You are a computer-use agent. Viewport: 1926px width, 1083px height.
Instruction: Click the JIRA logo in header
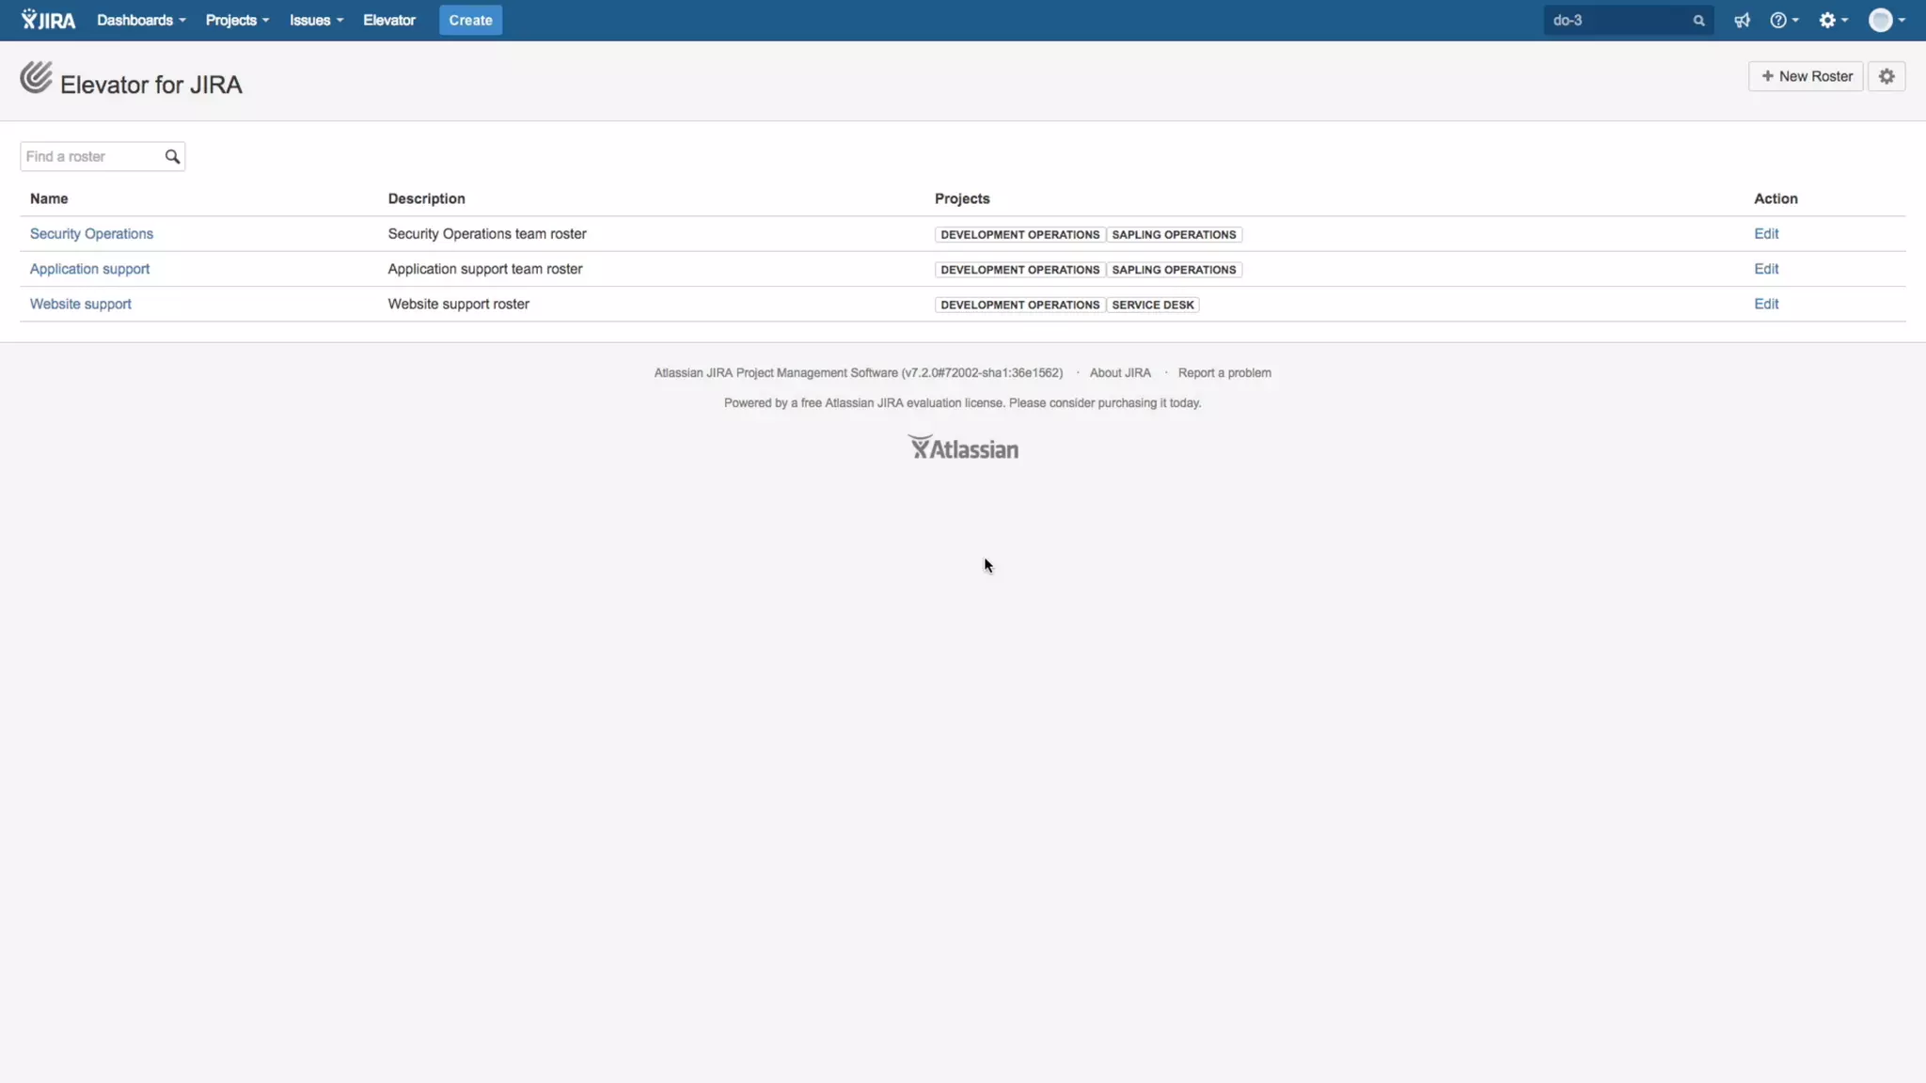click(x=48, y=20)
